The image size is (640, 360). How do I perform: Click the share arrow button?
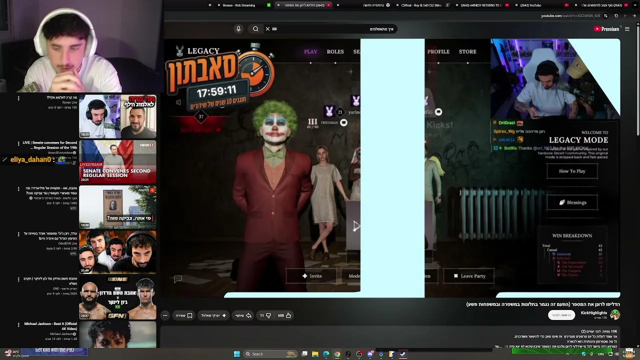(243, 315)
